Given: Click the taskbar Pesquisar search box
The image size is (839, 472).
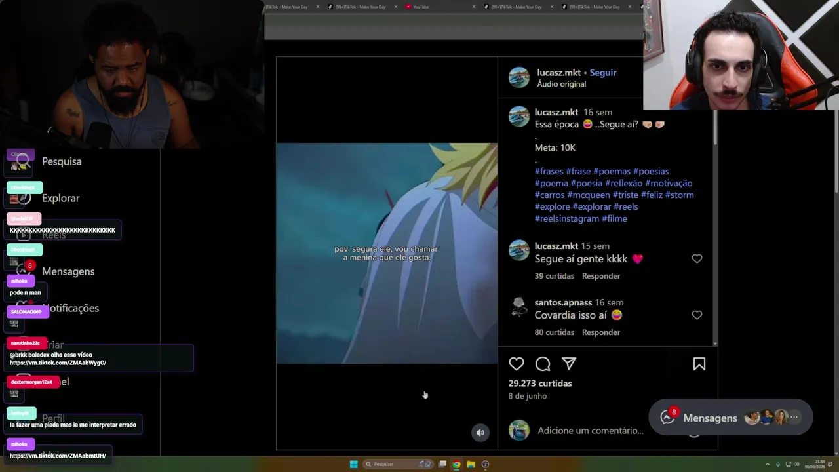Looking at the screenshot, I should coord(397,464).
